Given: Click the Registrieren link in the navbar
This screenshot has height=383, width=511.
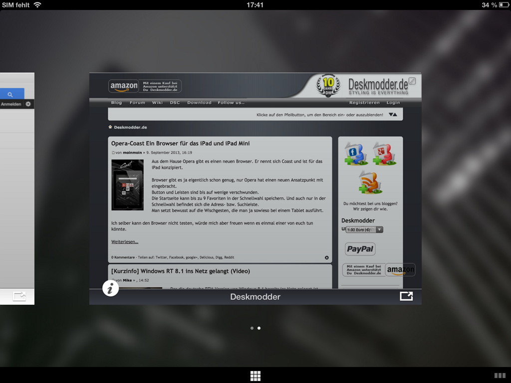Looking at the screenshot, I should [365, 102].
